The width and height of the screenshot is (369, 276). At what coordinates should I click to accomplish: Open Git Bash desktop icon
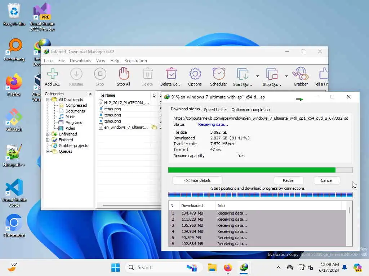[14, 120]
